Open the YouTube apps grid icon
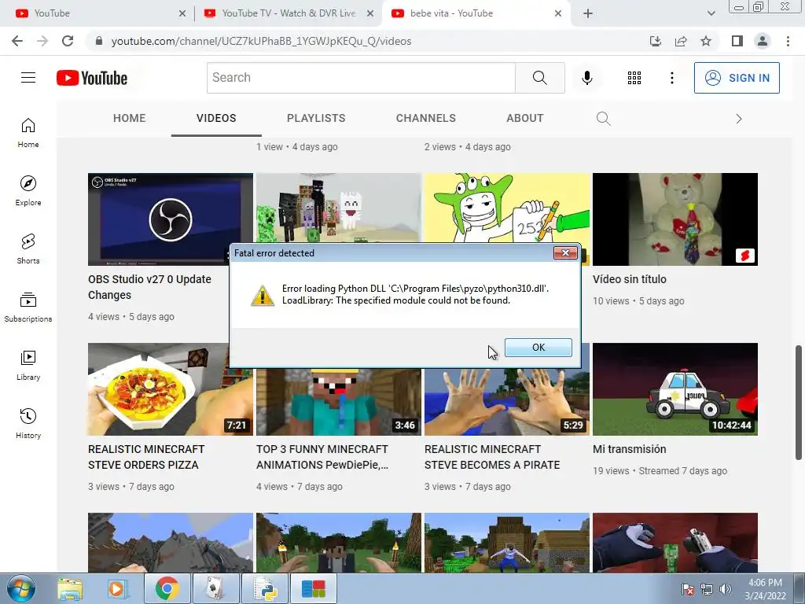The image size is (805, 604). point(634,78)
